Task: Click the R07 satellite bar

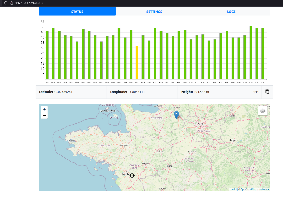Action: (x=131, y=55)
